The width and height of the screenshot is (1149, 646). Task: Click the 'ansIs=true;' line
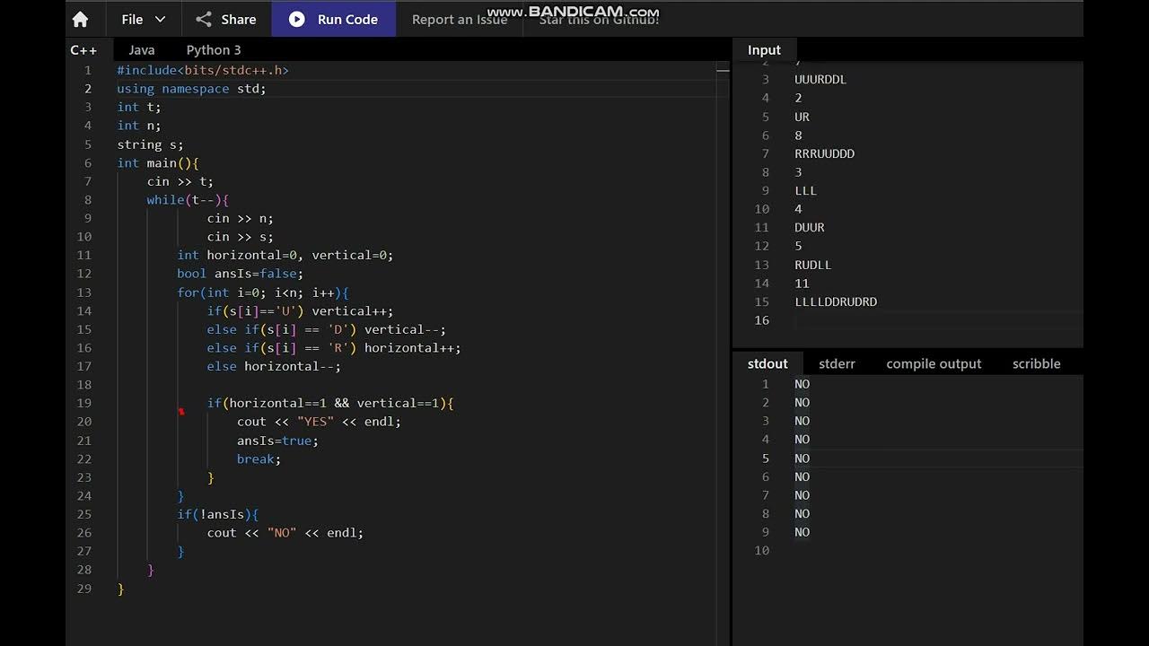(277, 441)
